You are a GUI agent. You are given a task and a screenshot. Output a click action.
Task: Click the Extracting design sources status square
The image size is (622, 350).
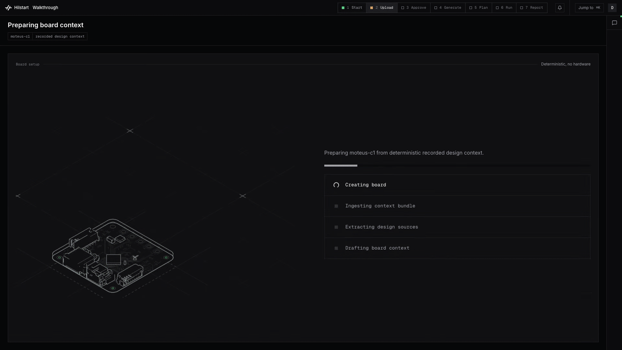click(x=336, y=227)
